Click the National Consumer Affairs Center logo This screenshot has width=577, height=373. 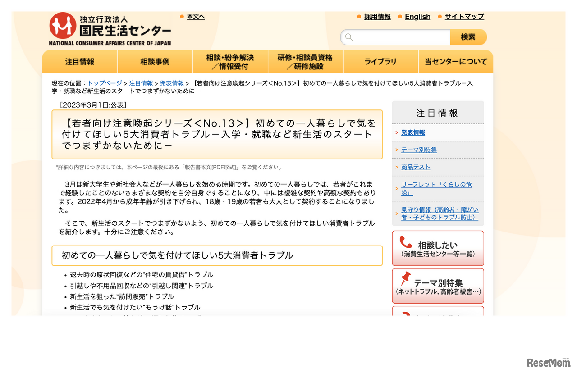coord(110,29)
